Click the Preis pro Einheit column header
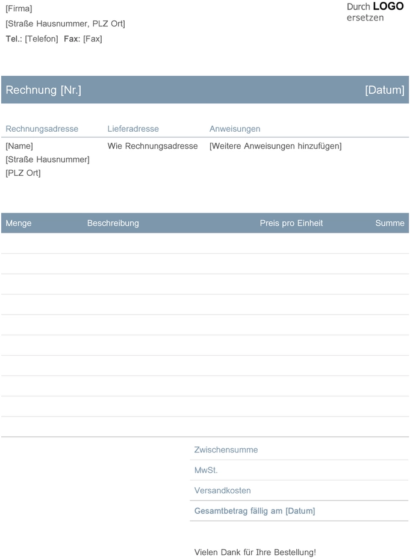 [x=291, y=223]
